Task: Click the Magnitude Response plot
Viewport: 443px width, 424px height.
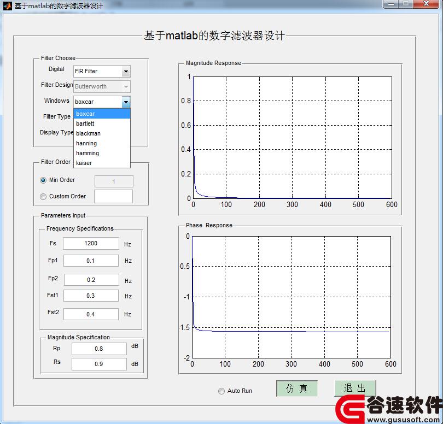Action: coord(292,137)
